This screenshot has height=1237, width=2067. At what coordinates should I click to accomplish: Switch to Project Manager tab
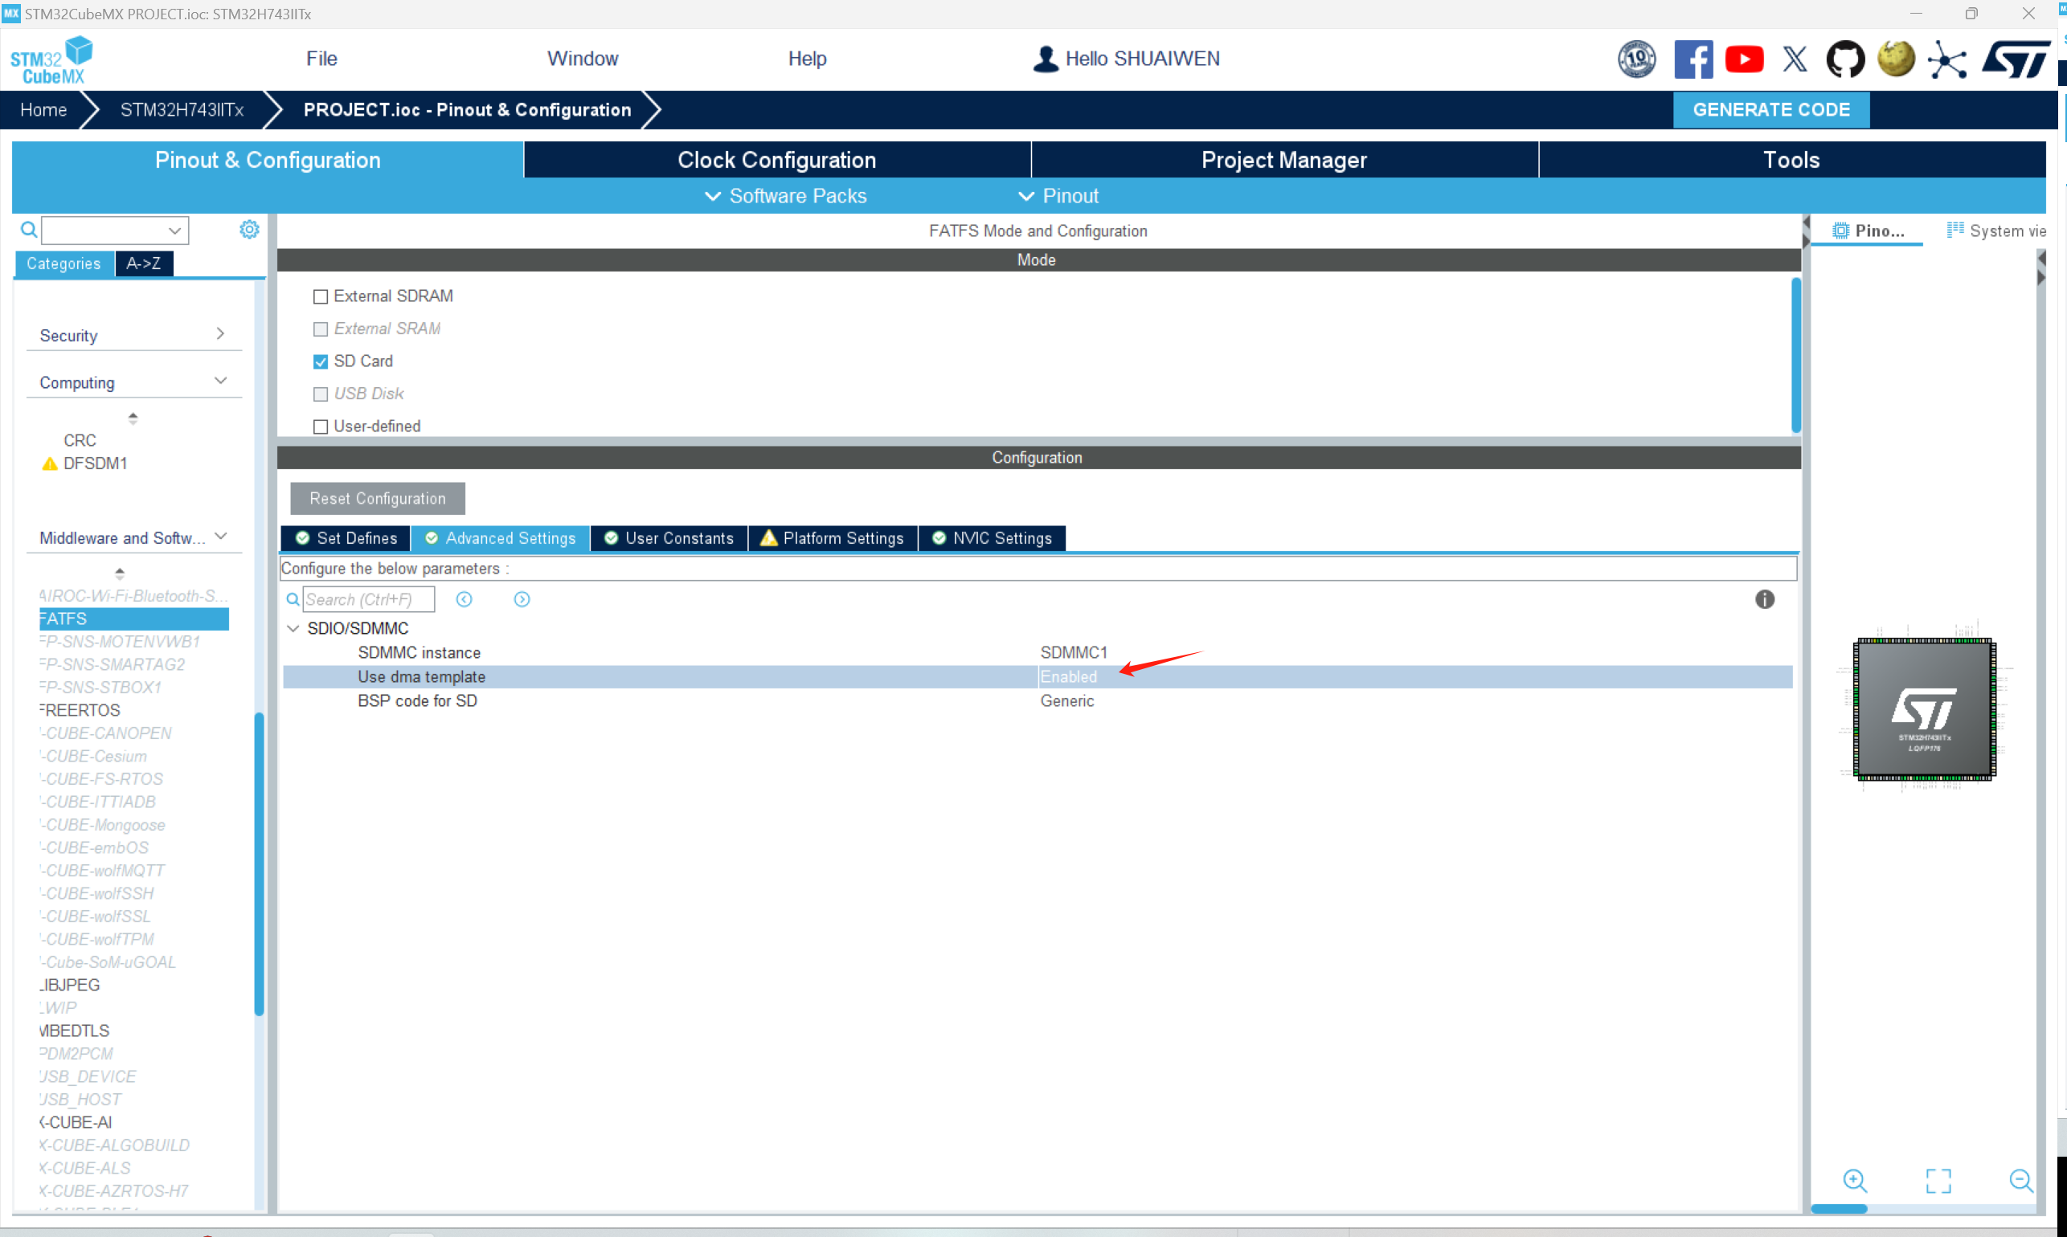pos(1283,160)
